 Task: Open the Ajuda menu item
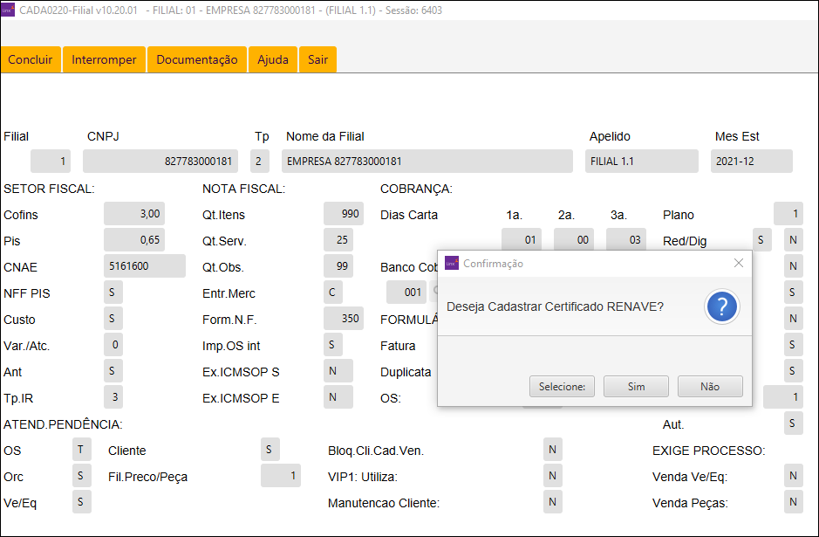(273, 59)
